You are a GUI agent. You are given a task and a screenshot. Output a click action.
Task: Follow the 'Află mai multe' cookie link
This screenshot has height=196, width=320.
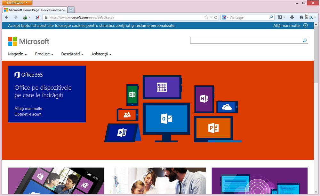(286, 26)
